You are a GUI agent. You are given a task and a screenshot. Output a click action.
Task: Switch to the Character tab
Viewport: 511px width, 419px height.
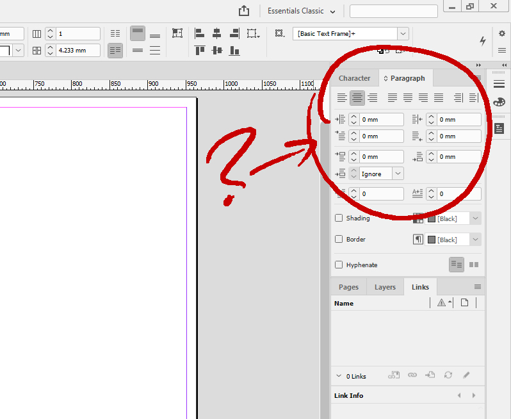[x=354, y=78]
